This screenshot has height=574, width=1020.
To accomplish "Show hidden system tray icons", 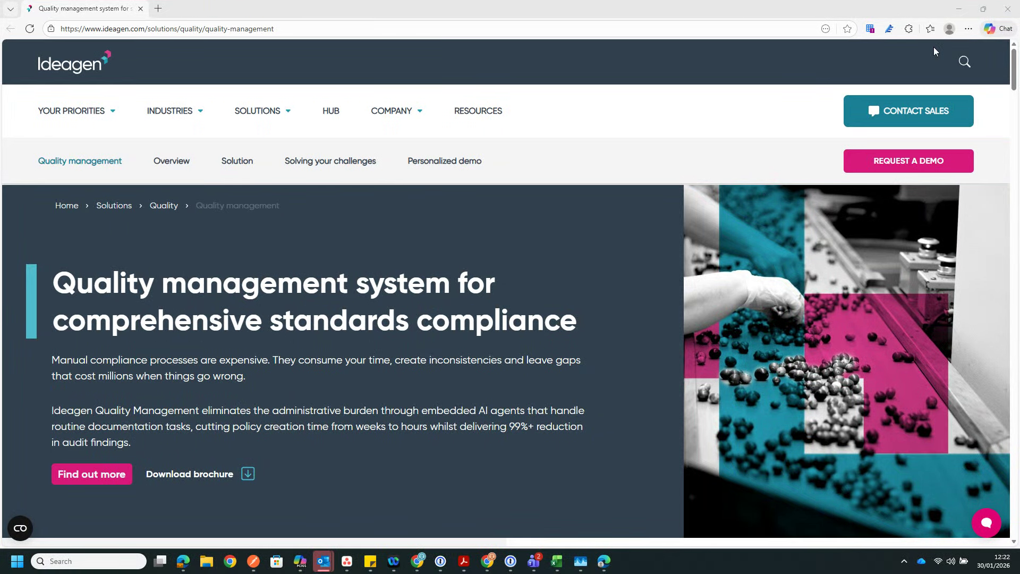I will coord(904,561).
